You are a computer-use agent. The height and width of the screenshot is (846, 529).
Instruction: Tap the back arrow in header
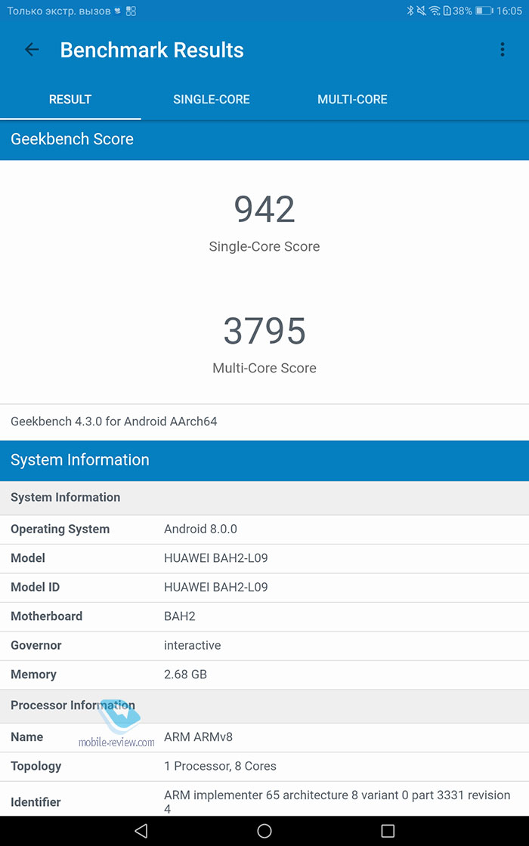32,50
